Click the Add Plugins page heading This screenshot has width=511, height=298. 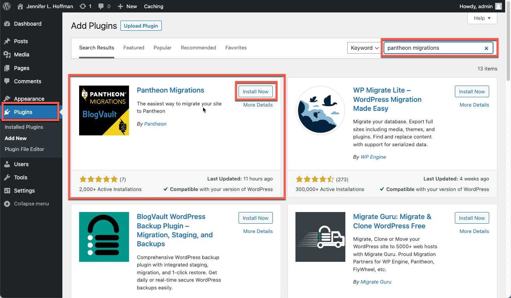(94, 26)
